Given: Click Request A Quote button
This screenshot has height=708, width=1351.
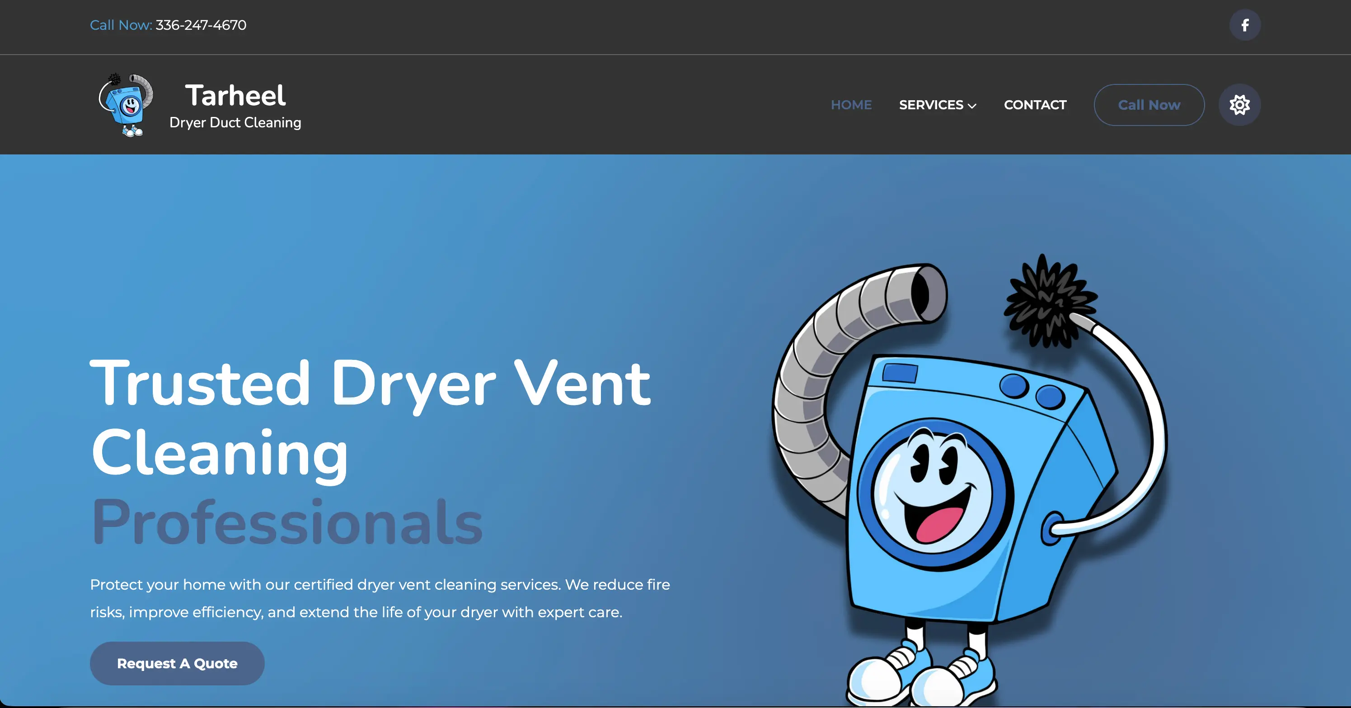Looking at the screenshot, I should tap(177, 663).
